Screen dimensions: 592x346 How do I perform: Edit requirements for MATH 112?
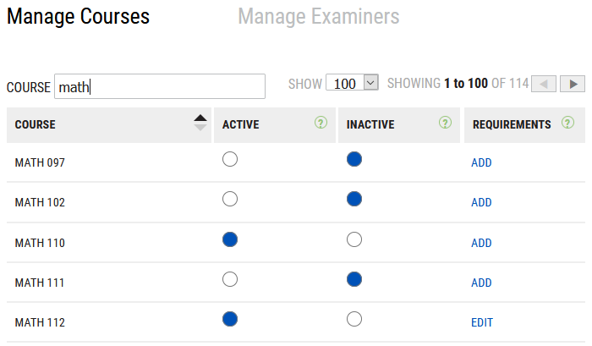pyautogui.click(x=482, y=322)
